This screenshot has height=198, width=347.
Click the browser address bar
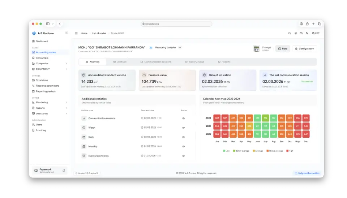[176, 24]
